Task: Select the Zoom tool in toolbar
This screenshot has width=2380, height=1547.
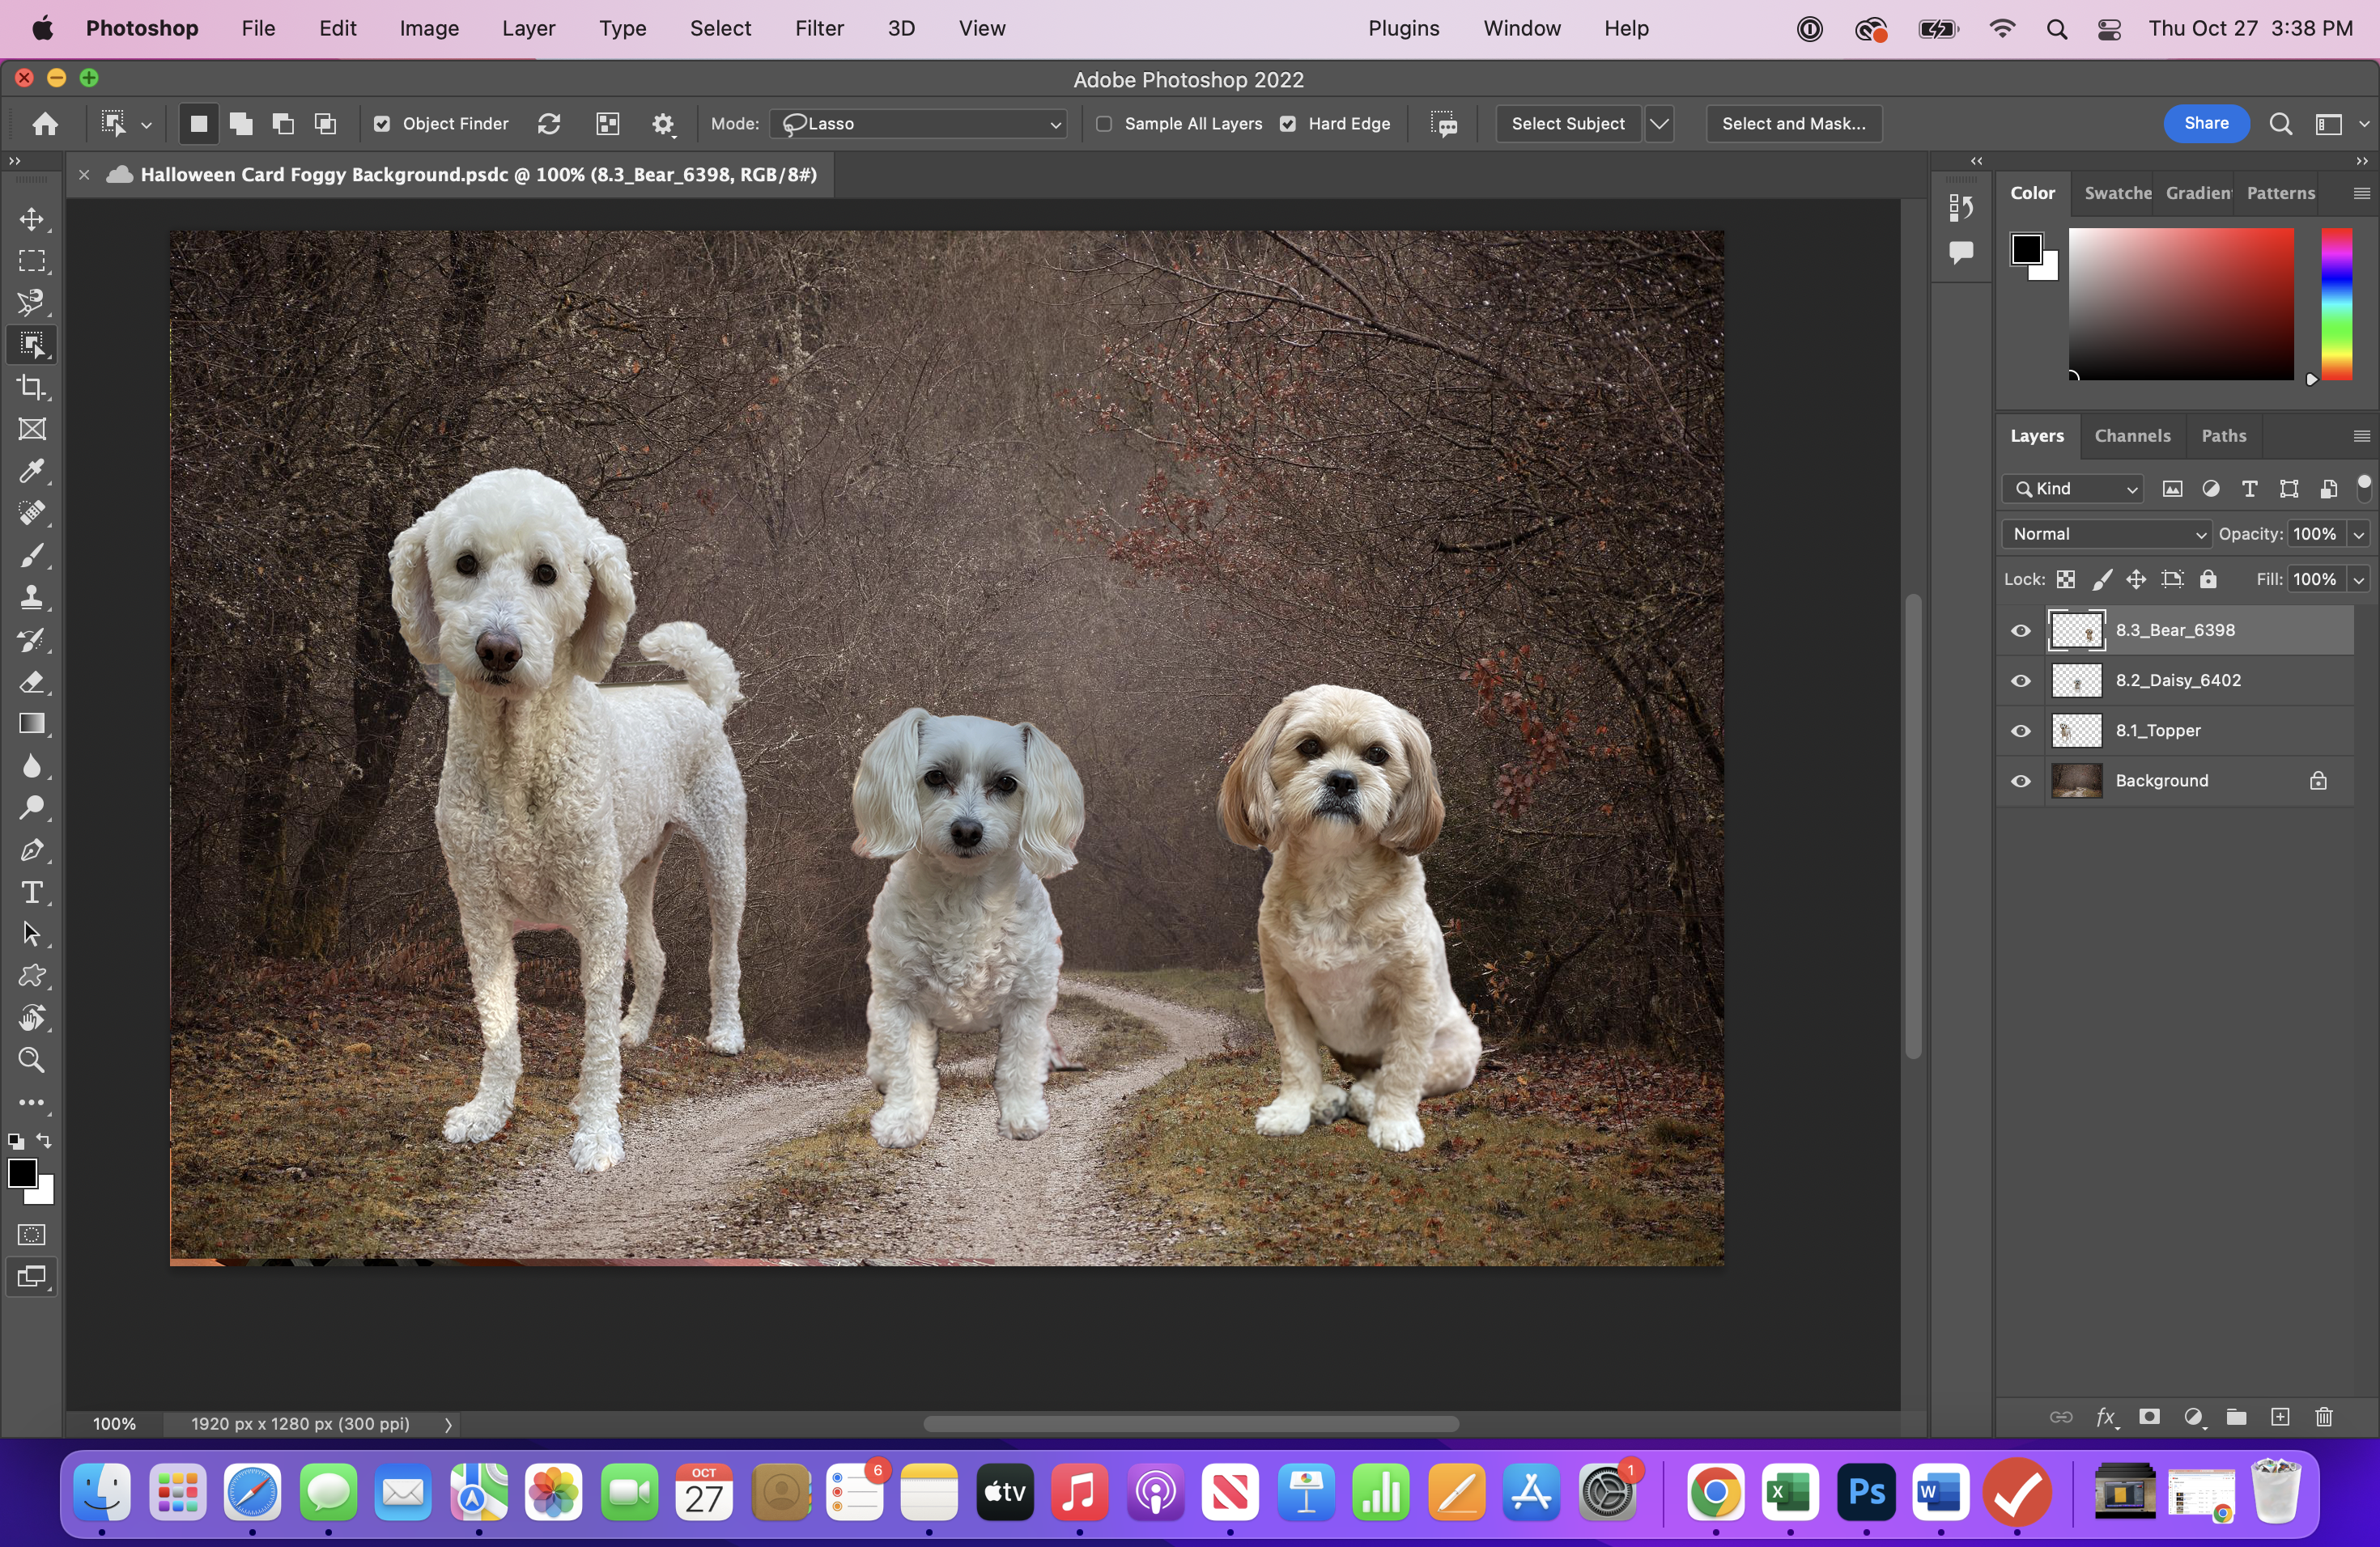Action: pos(32,1060)
